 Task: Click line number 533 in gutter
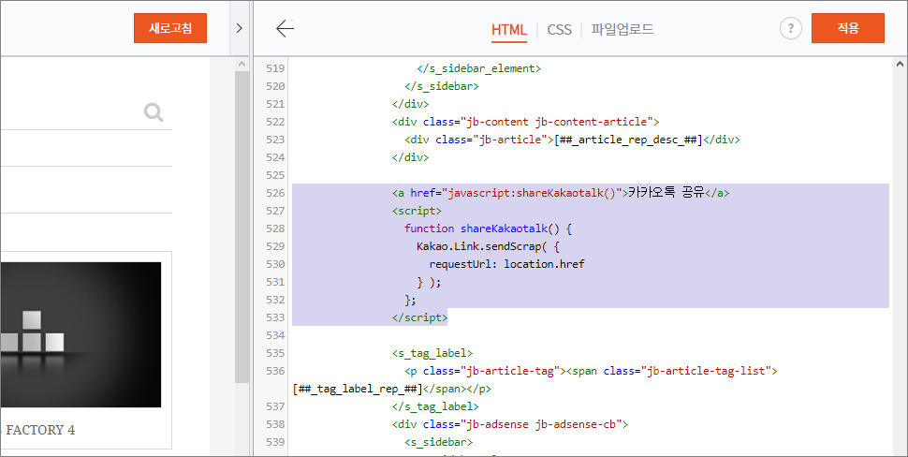click(275, 317)
